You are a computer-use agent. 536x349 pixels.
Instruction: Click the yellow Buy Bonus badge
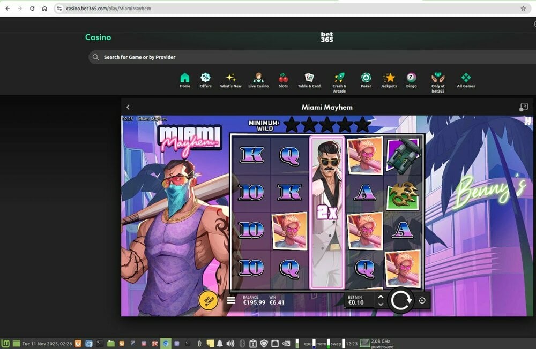[x=208, y=300]
